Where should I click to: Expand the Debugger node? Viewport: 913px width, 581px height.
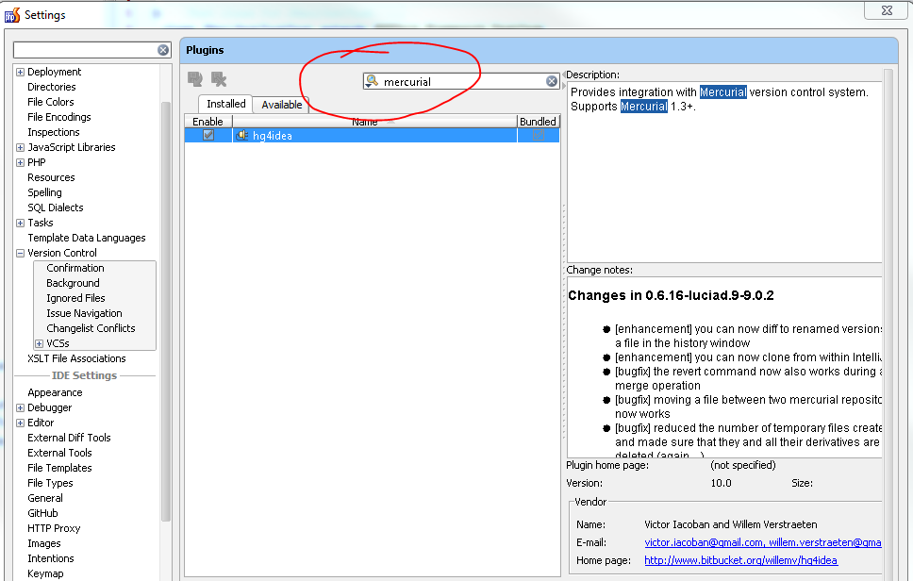click(x=21, y=408)
